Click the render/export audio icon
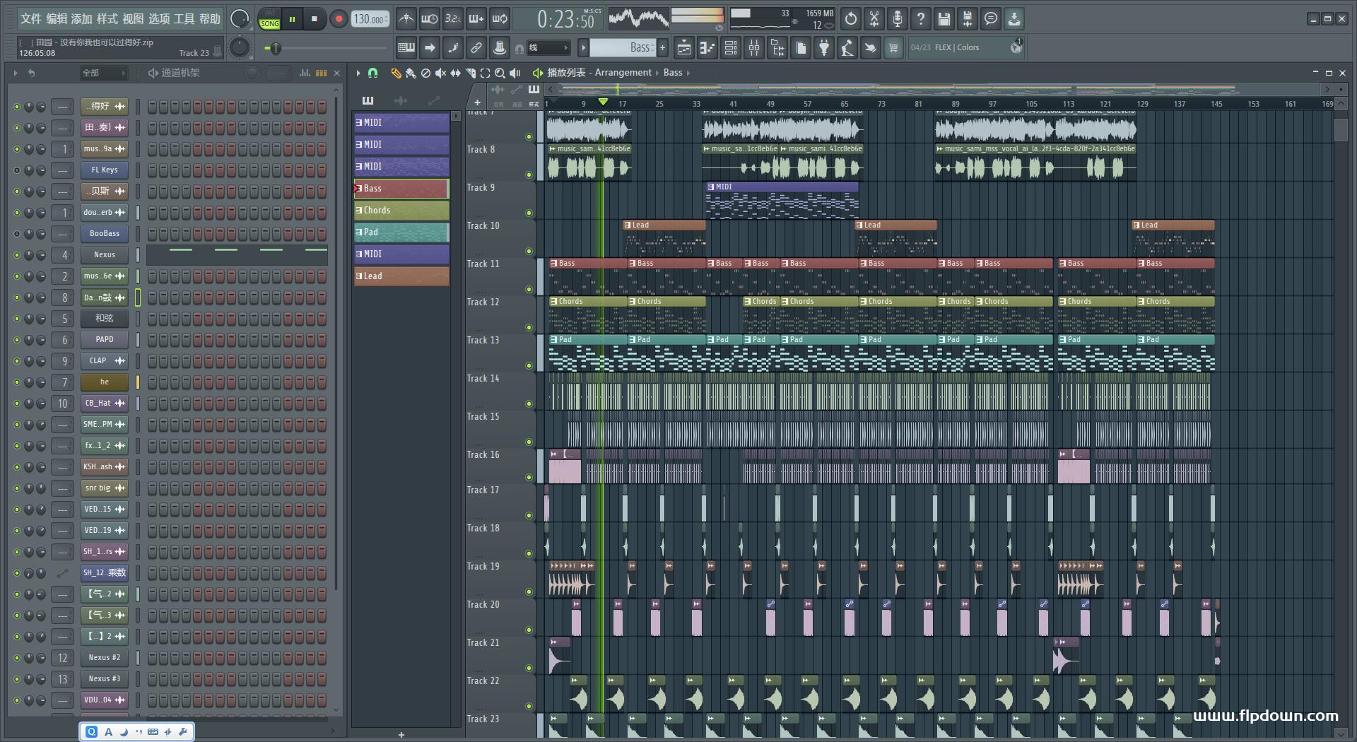The height and width of the screenshot is (742, 1357). 968,19
